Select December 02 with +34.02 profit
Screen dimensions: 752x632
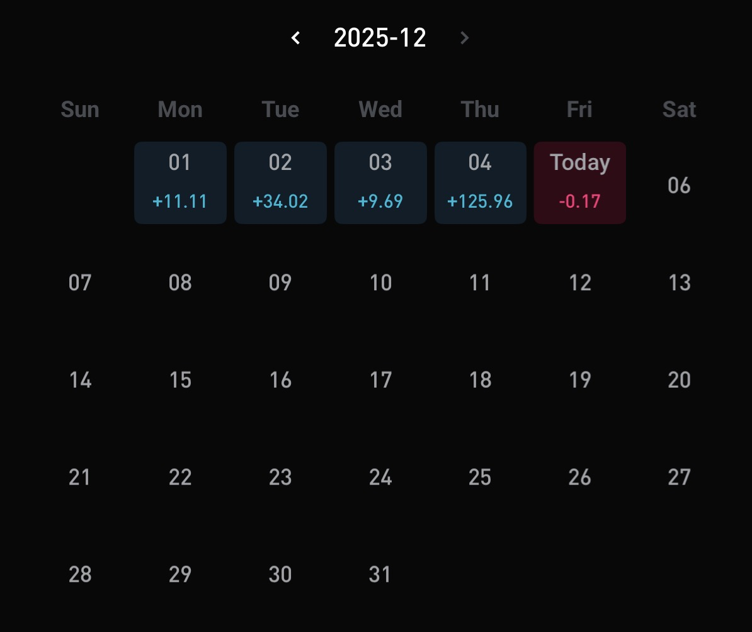(280, 183)
